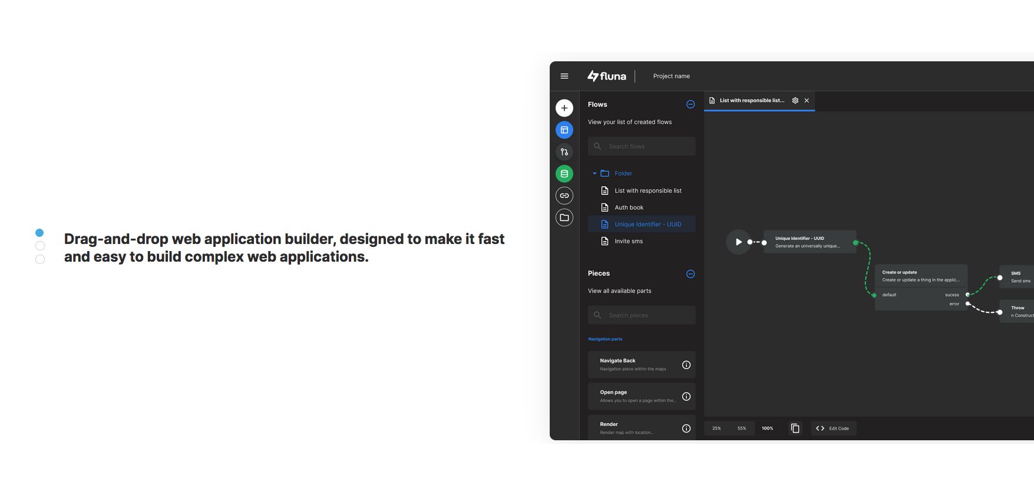Select the first blue slide indicator dot

(x=39, y=233)
